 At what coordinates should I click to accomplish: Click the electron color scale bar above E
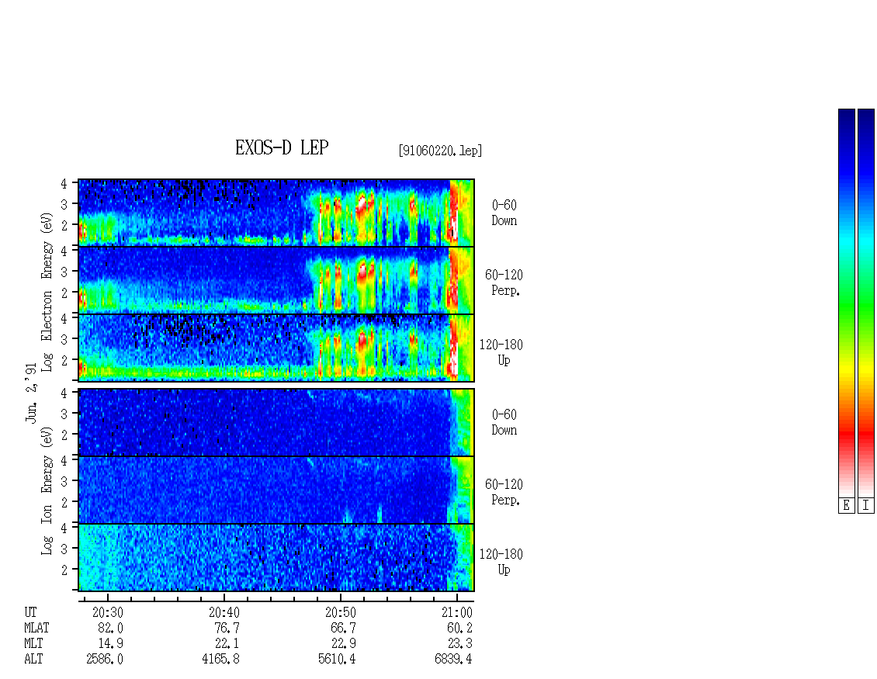846,303
